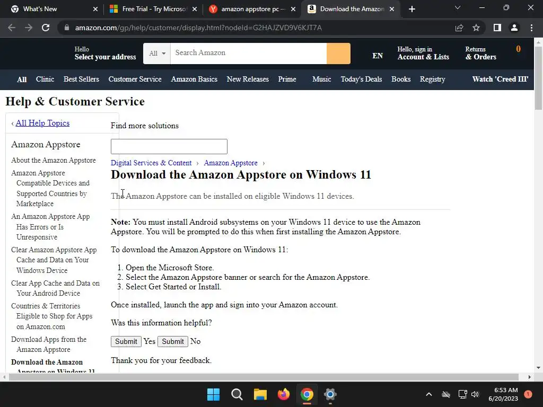543x407 pixels.
Task: Close the amazon appstore pc search tab
Action: 293,9
